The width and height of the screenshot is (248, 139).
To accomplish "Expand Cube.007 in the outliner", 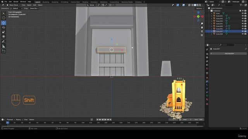I will pos(212,31).
